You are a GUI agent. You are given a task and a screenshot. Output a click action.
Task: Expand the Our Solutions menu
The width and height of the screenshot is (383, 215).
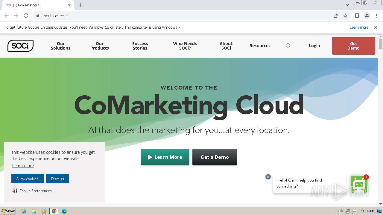(x=60, y=46)
